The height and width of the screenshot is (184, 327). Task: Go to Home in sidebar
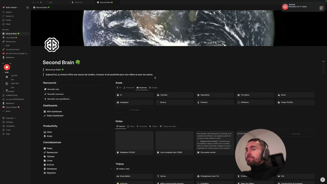pos(8,20)
